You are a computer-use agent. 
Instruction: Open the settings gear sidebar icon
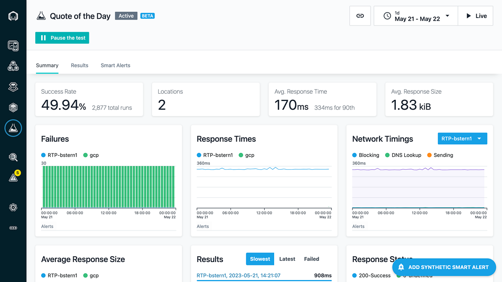(x=13, y=208)
